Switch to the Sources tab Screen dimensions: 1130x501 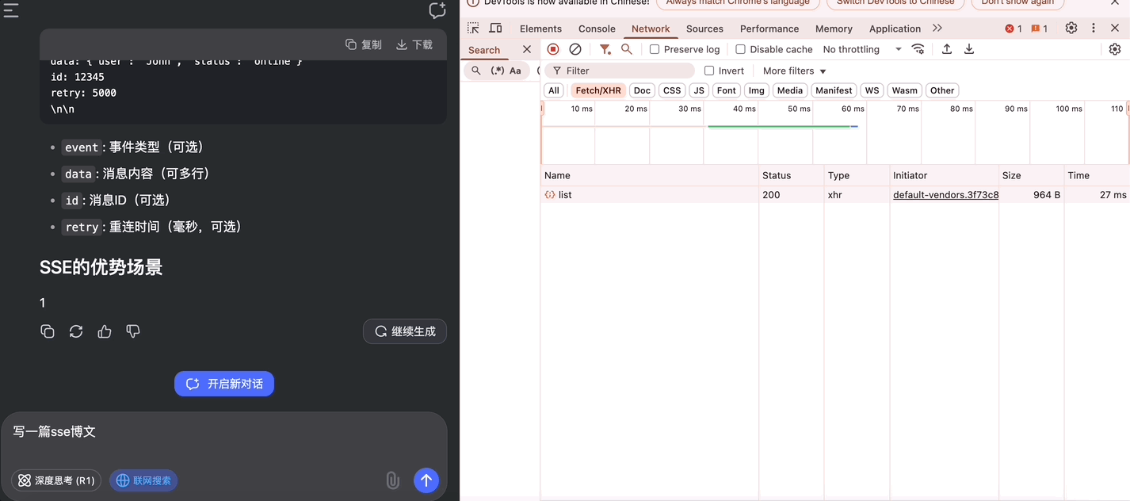tap(704, 29)
